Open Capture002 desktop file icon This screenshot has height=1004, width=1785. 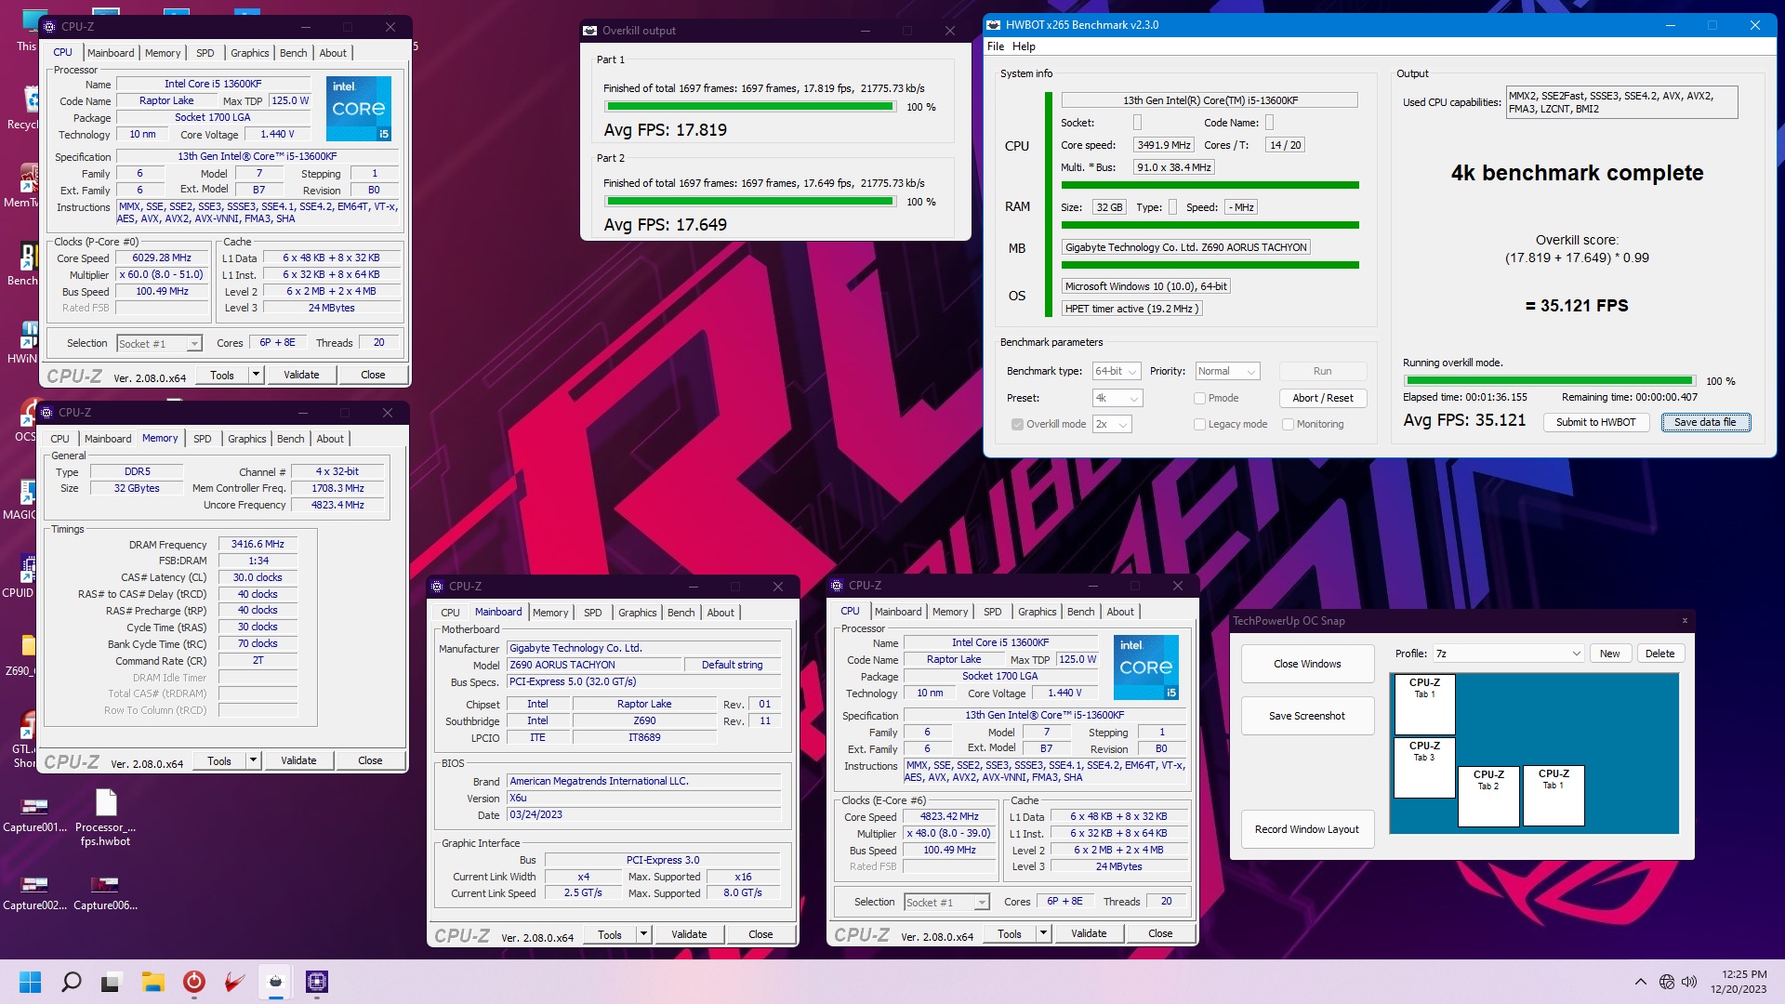[34, 892]
